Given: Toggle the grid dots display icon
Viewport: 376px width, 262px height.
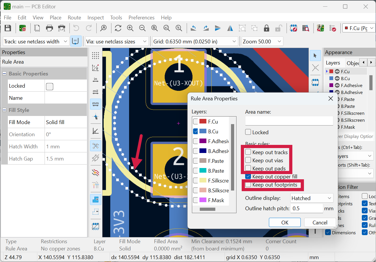Looking at the screenshot, I should (x=96, y=56).
